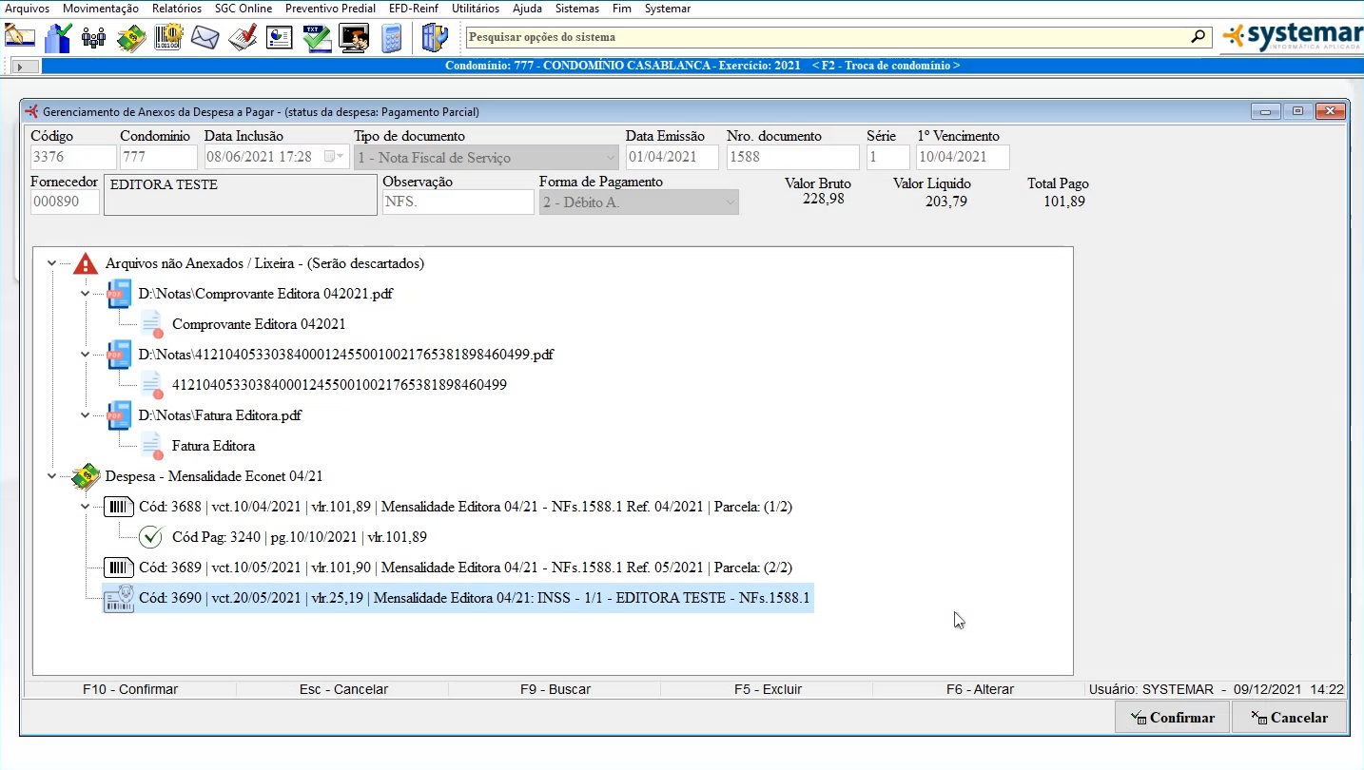1364x770 pixels.
Task: Click the fountain pen signature toolbar icon
Action: pos(19,38)
